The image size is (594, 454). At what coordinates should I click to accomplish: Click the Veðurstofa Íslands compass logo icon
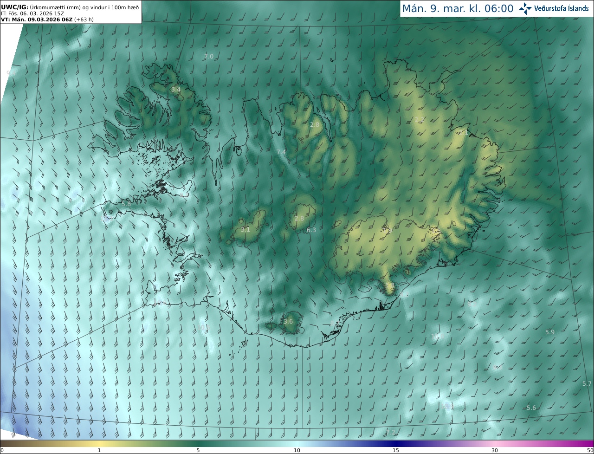(x=525, y=8)
